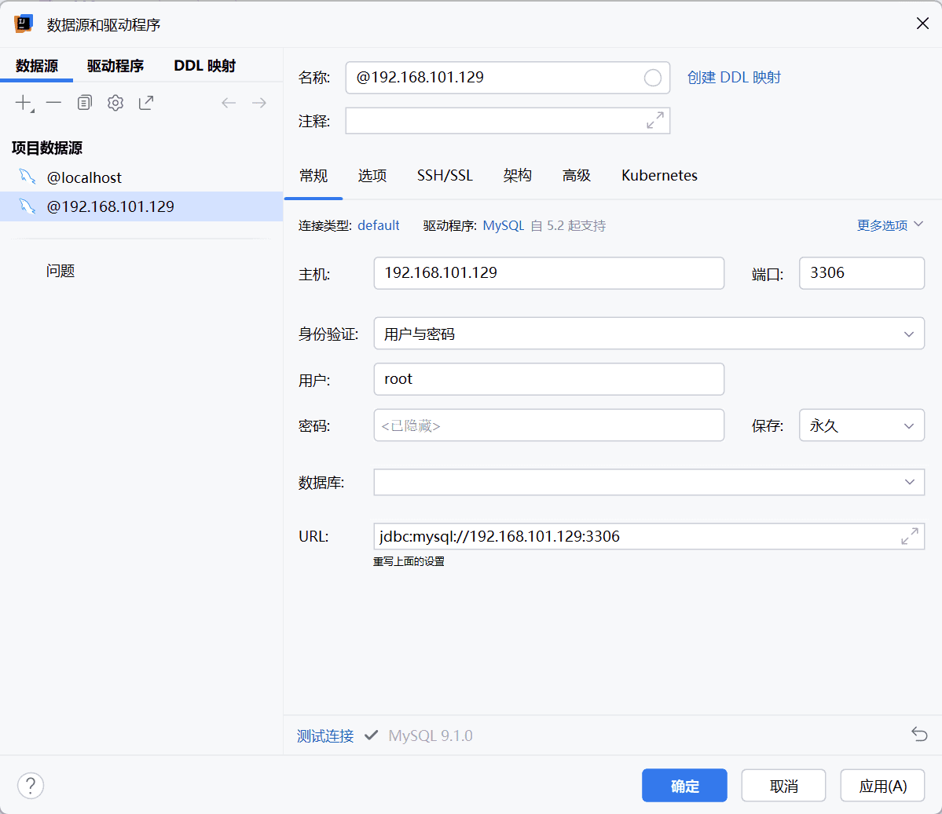Duplicate the data source using copy icon

click(85, 103)
